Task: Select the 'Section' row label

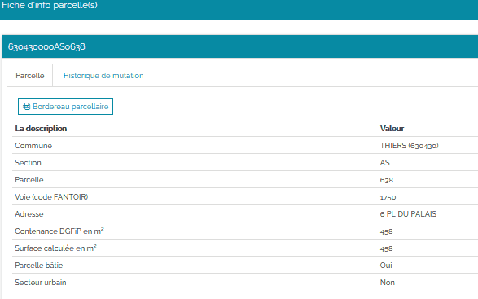Action: [28, 163]
